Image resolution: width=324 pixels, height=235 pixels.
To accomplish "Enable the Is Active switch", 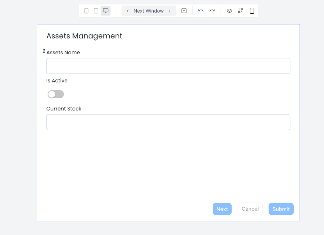I will [56, 94].
